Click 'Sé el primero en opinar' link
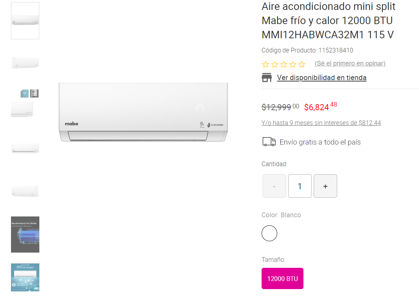Screen dimensions: 419x299 point(350,63)
